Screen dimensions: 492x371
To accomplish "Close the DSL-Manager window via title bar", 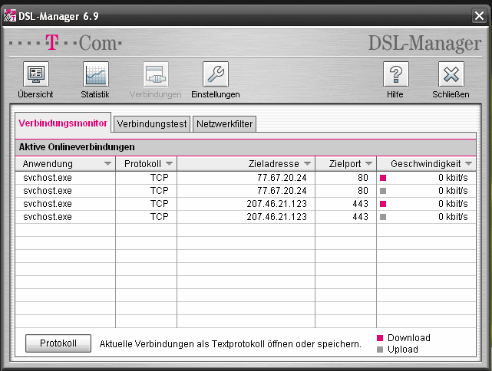I will pos(479,15).
